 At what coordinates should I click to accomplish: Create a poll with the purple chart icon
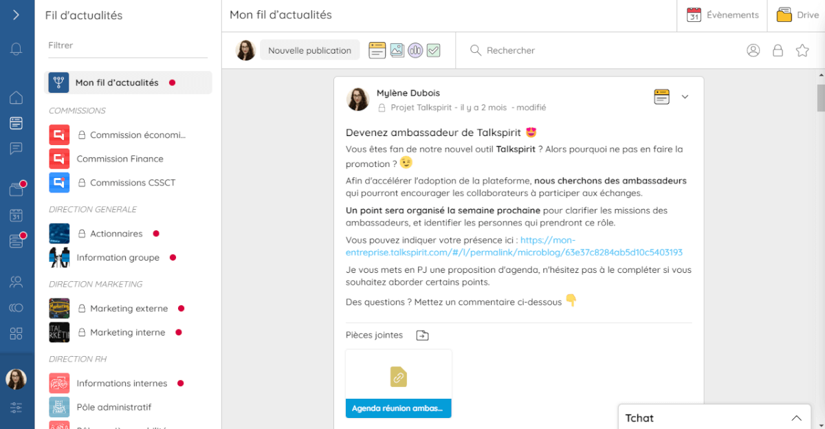[x=415, y=50]
